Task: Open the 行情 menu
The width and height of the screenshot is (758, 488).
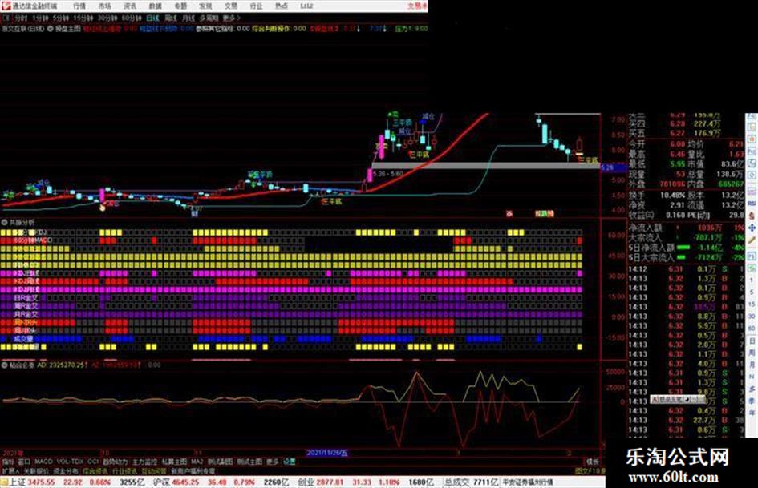Action: point(79,6)
